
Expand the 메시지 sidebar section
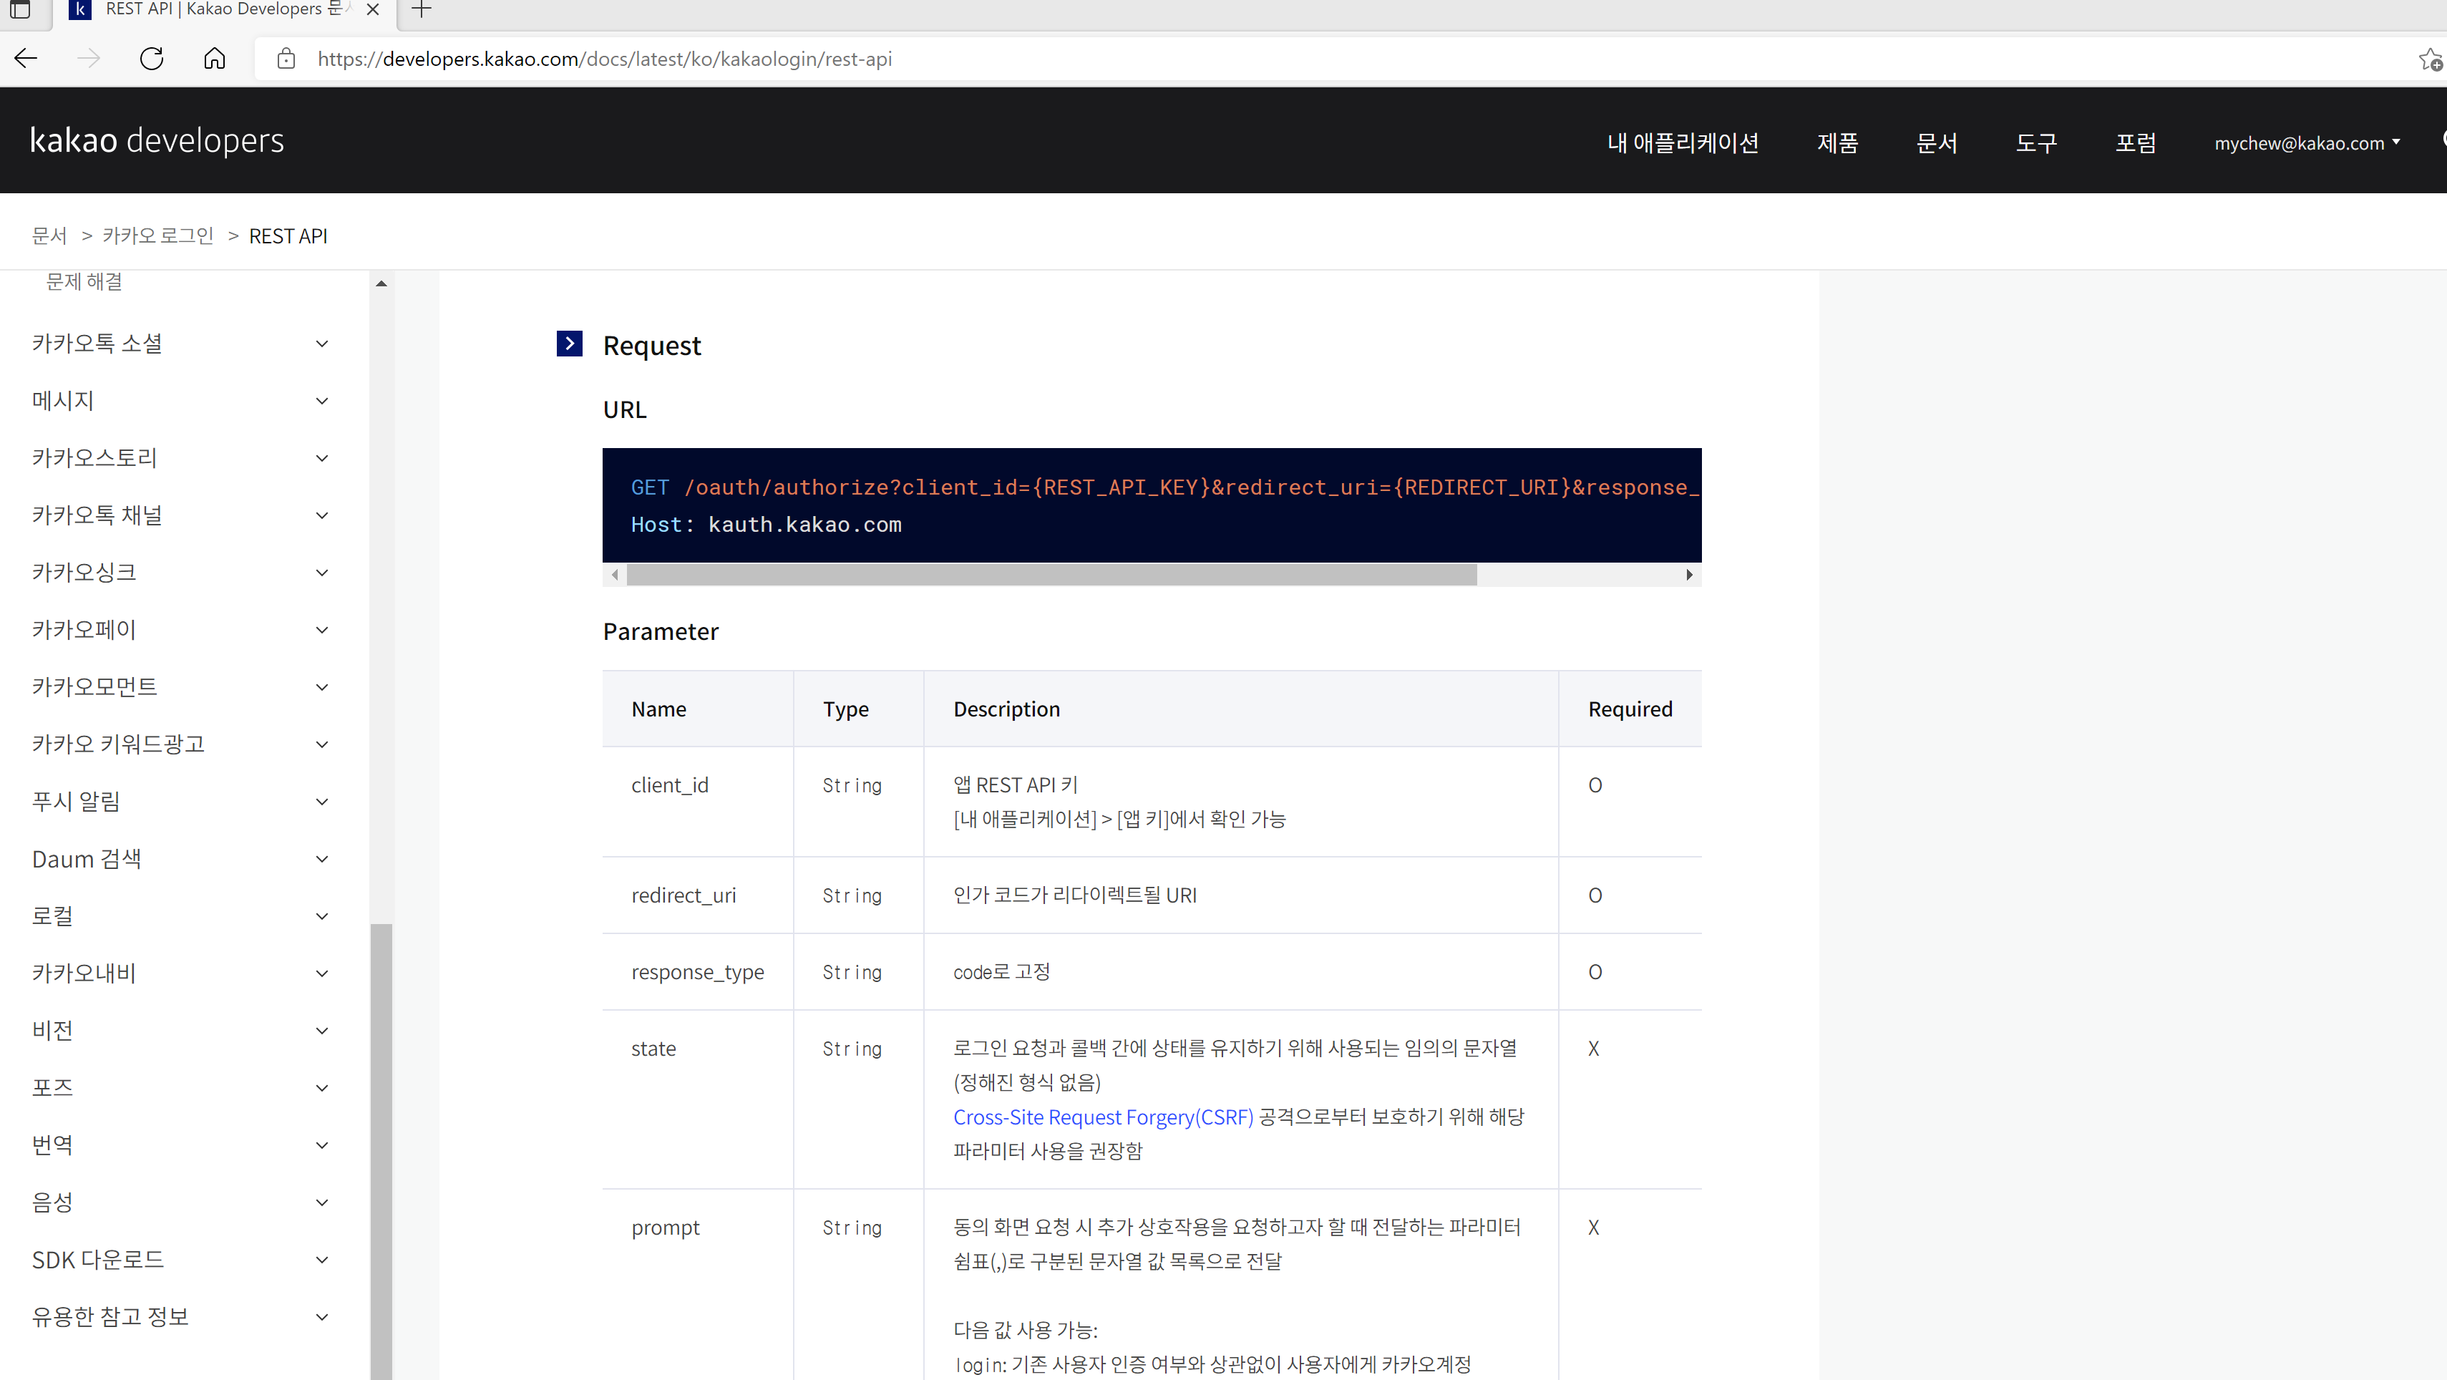point(321,401)
